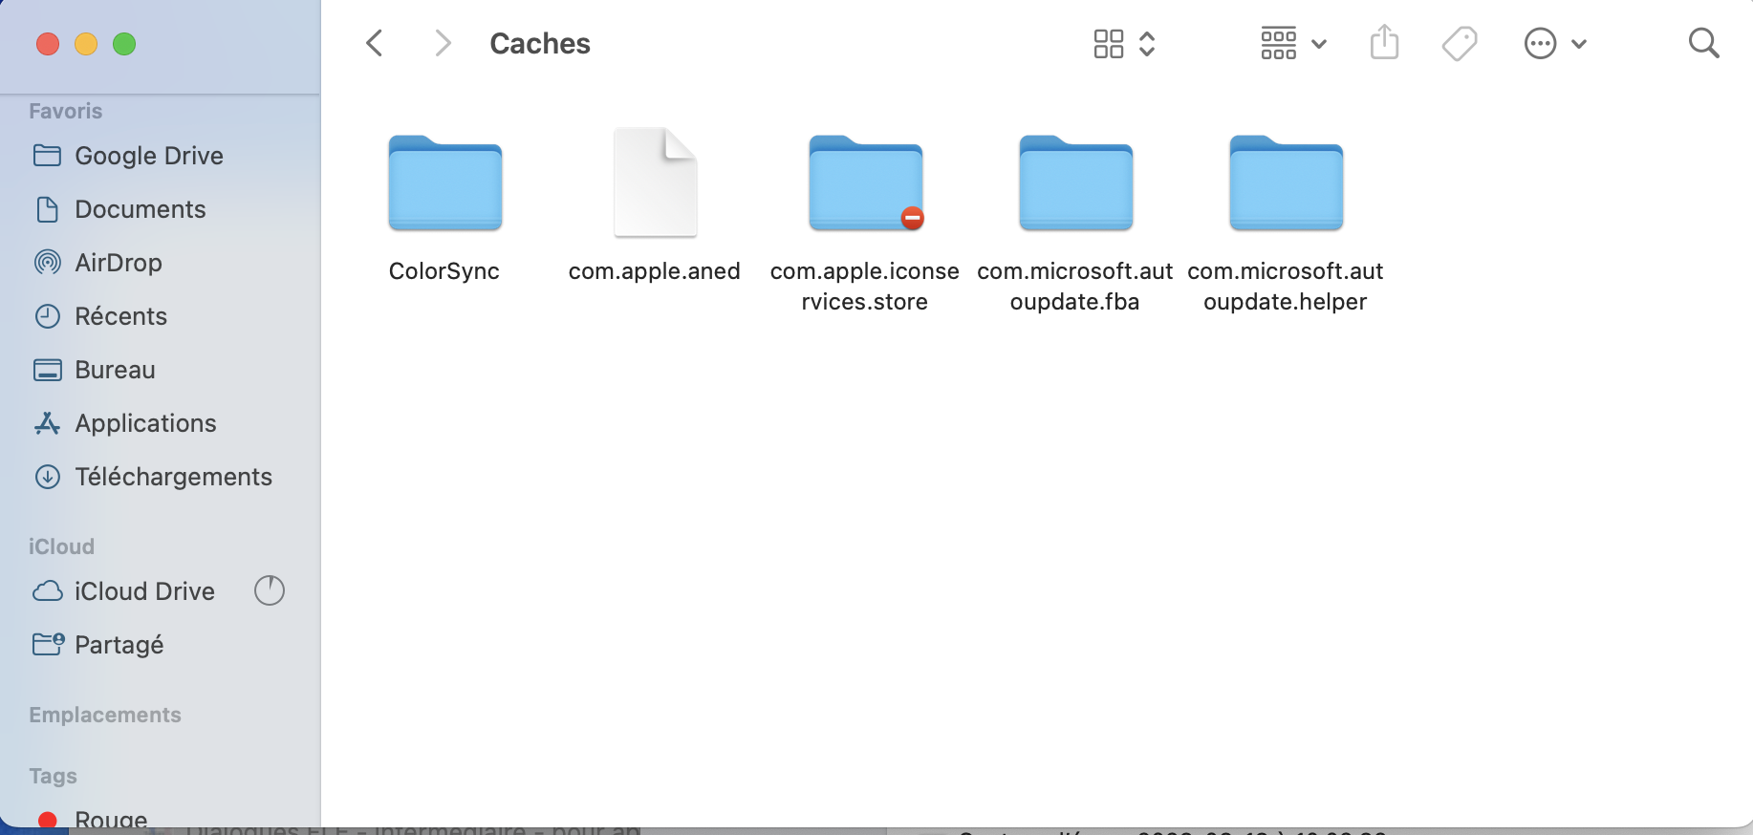Click the com.apple.aned file name
Image resolution: width=1753 pixels, height=835 pixels.
[x=655, y=271]
